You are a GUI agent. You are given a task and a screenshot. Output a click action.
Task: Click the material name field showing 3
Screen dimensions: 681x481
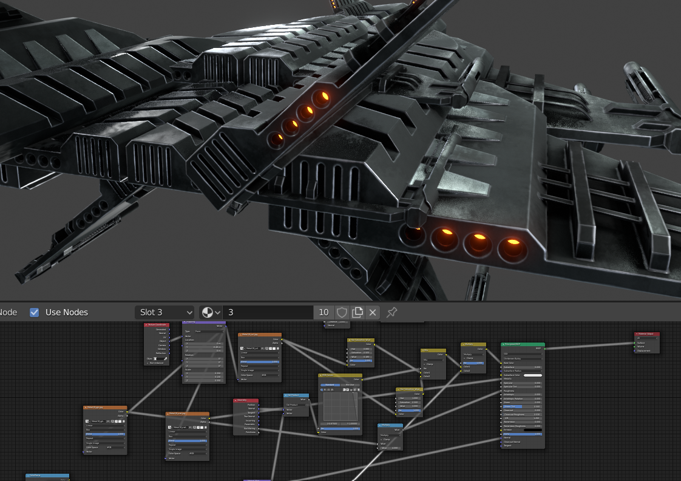(x=268, y=312)
